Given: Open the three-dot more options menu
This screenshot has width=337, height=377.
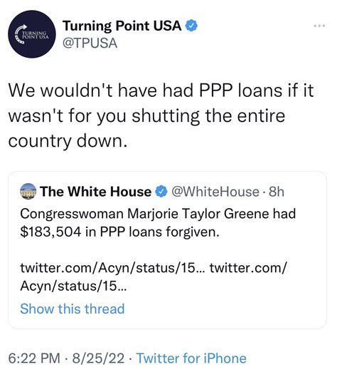Looking at the screenshot, I should click(x=320, y=26).
